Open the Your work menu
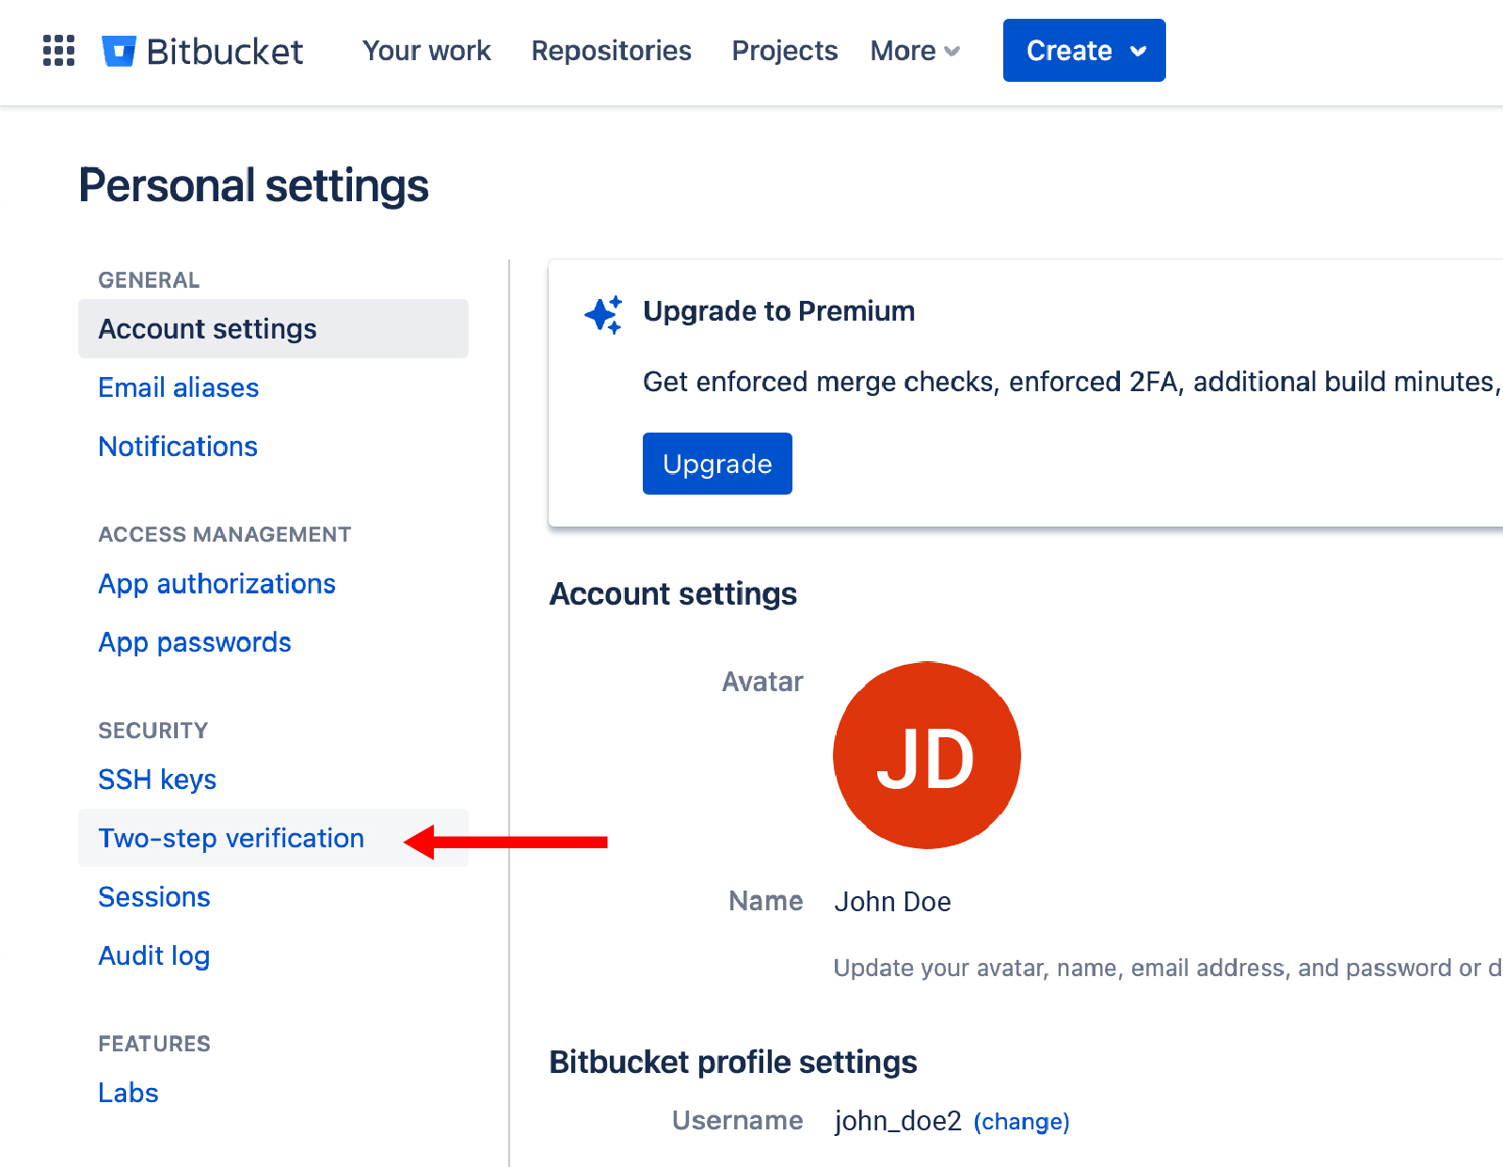Image resolution: width=1503 pixels, height=1167 pixels. click(x=426, y=51)
